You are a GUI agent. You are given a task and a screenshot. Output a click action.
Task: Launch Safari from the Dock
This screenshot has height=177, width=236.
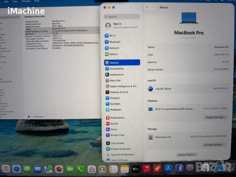17,169
